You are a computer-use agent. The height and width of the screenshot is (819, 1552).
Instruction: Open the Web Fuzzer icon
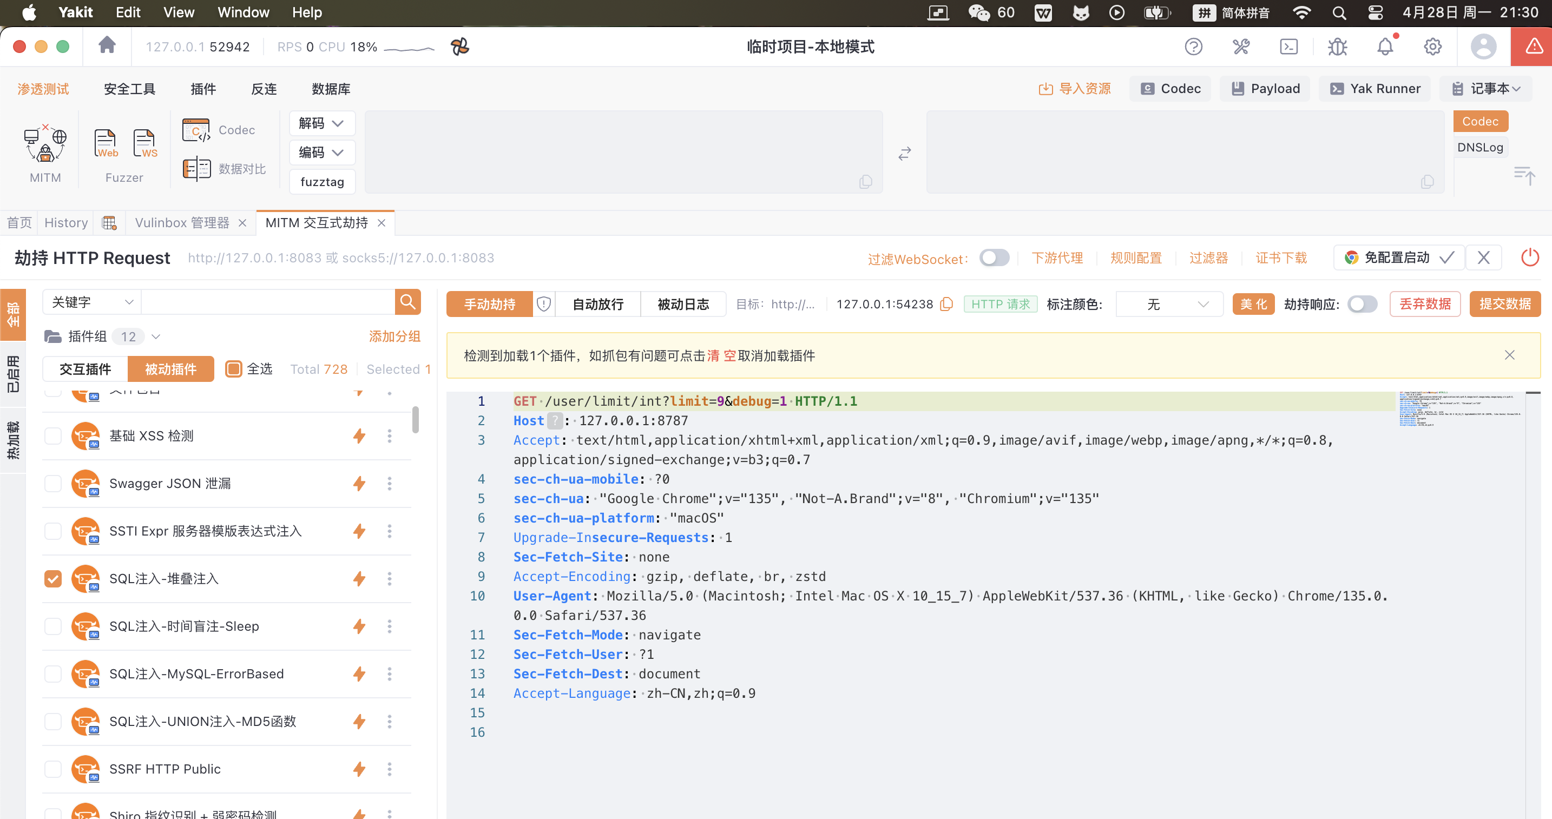point(106,144)
